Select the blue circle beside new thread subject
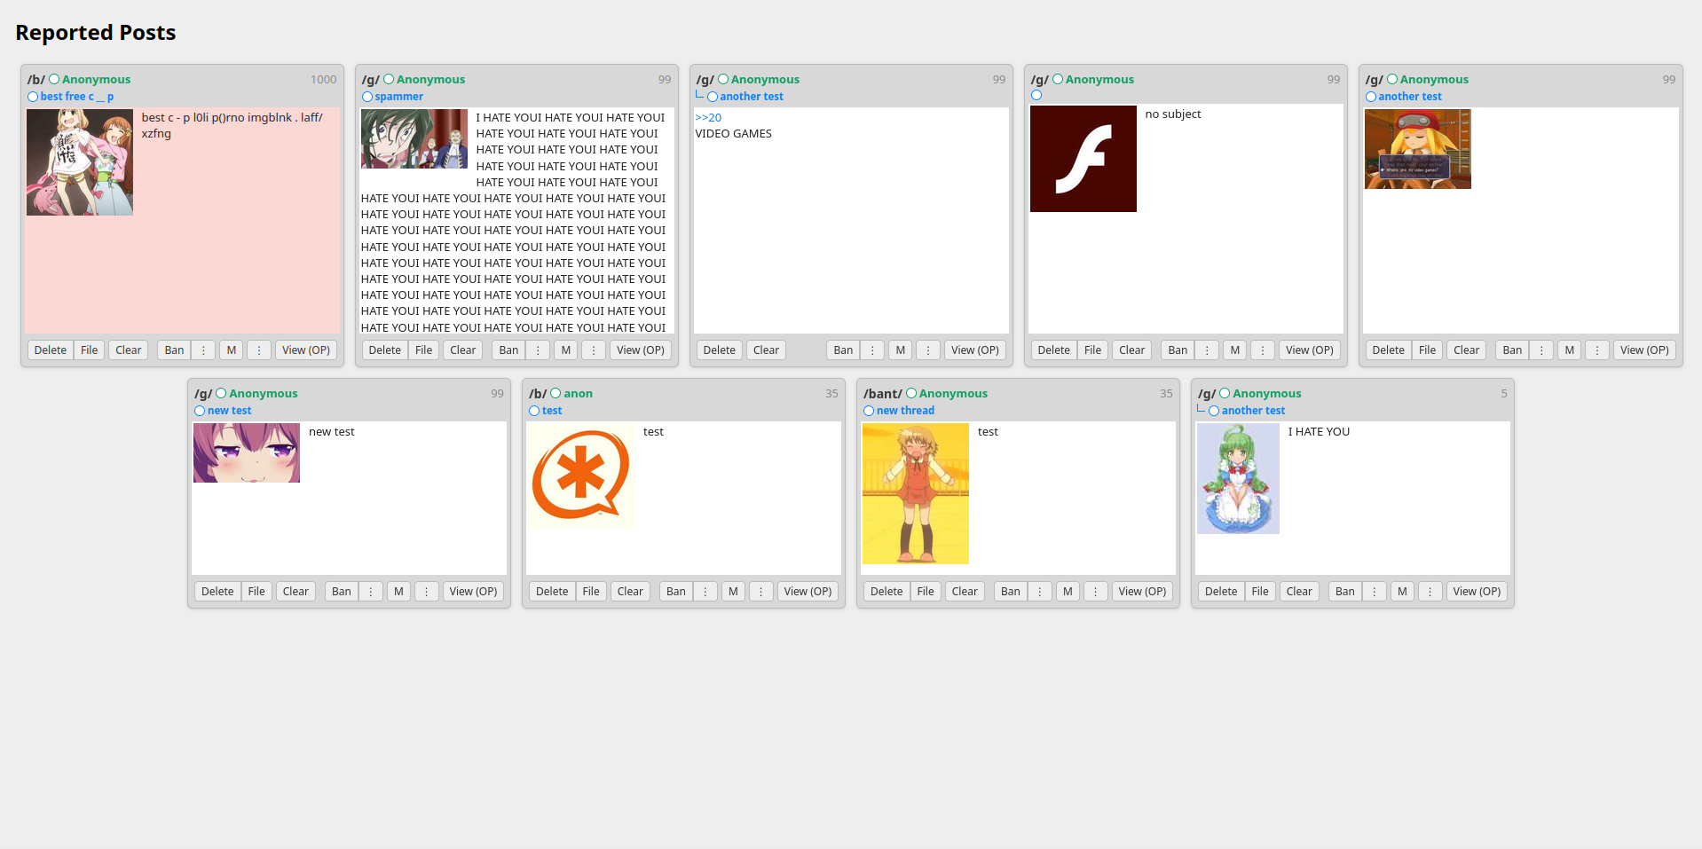 tap(869, 411)
